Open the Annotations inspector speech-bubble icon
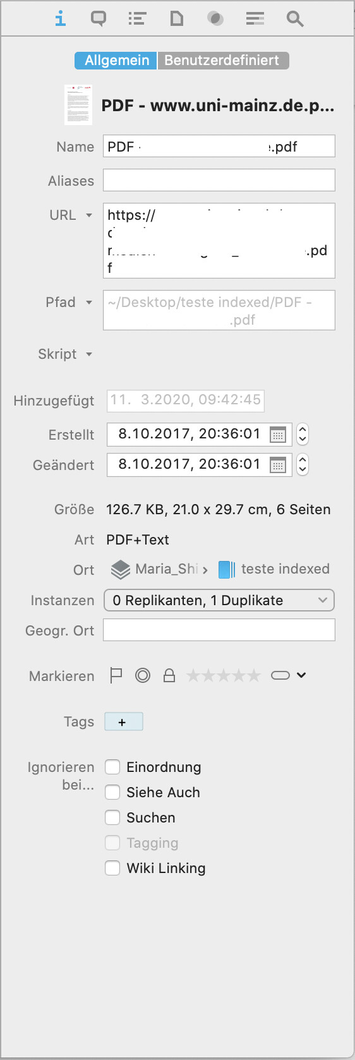Screen dimensions: 355x1060 99,18
